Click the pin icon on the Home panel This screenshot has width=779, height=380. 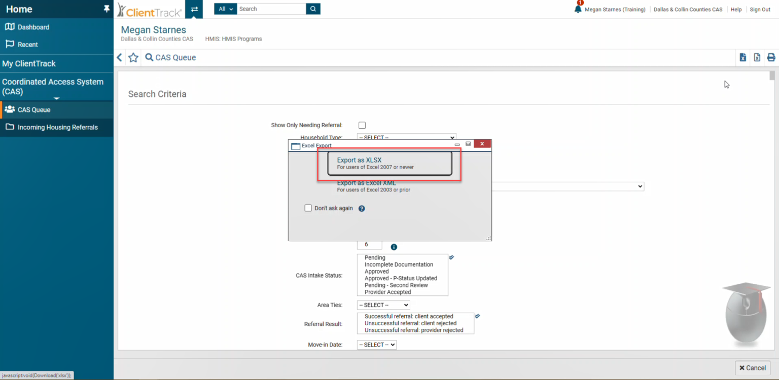[x=107, y=9]
